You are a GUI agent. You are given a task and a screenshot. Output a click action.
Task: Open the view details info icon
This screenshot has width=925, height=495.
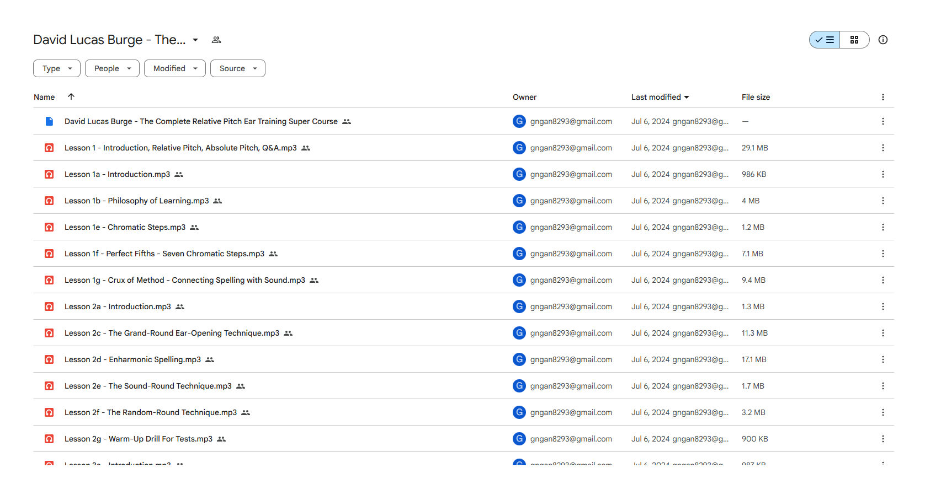(x=883, y=40)
